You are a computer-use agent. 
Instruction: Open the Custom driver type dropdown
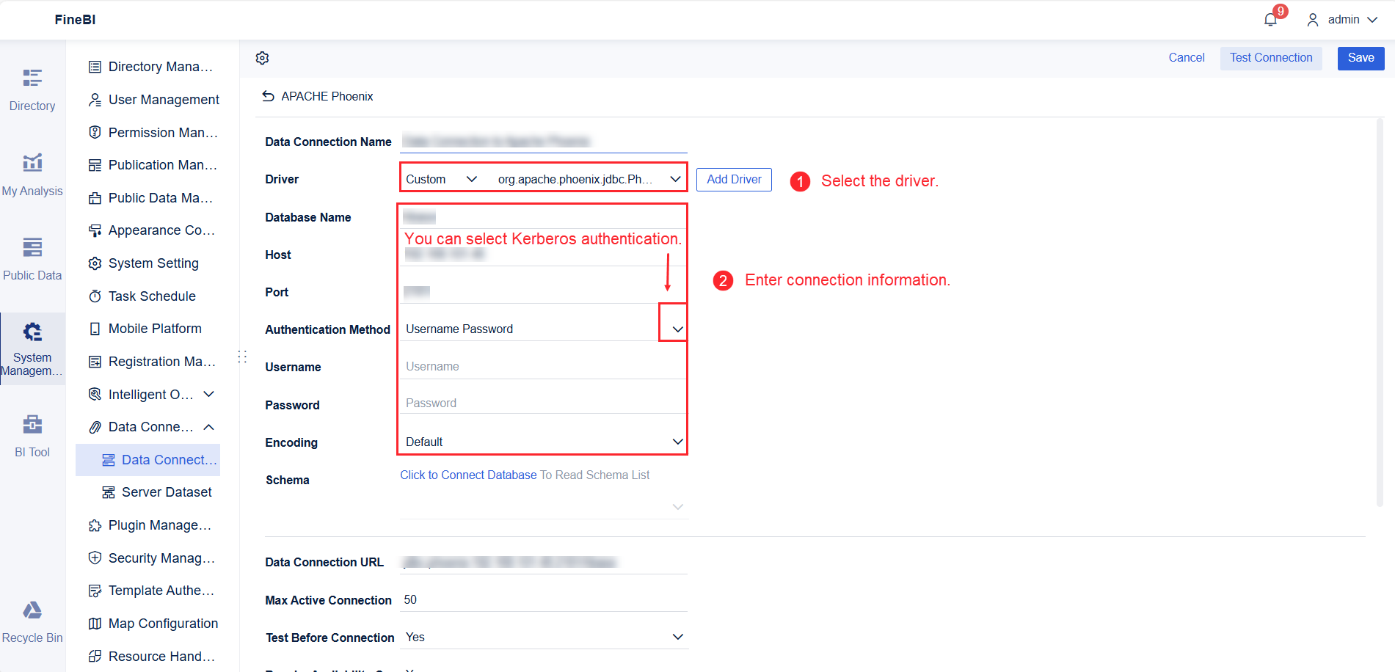[442, 179]
